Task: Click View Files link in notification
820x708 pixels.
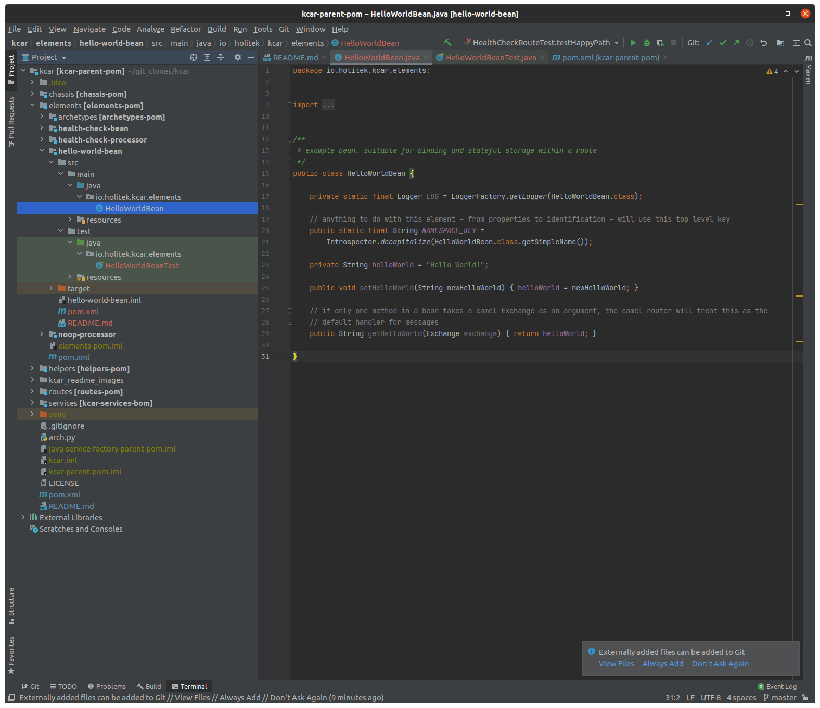Action: click(x=616, y=664)
